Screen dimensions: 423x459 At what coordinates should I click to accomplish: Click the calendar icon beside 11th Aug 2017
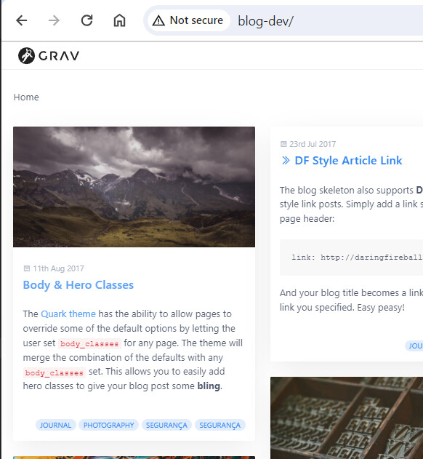point(27,268)
